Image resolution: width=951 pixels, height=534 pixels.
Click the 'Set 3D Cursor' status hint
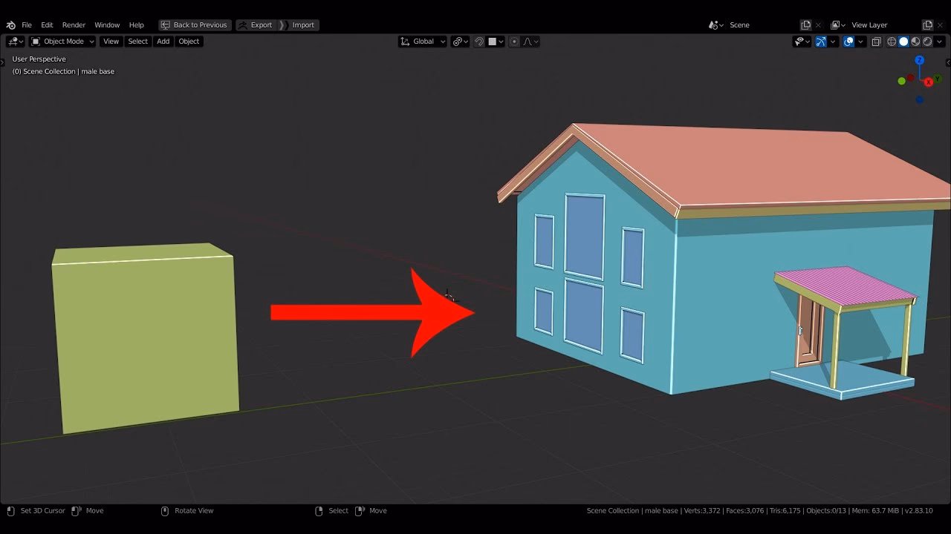42,511
